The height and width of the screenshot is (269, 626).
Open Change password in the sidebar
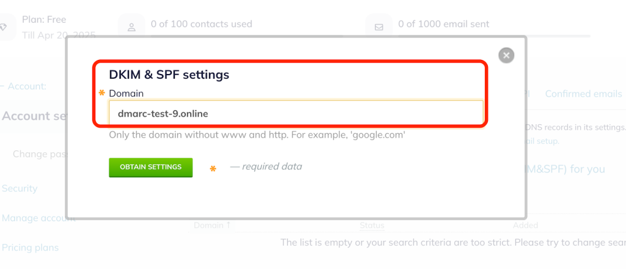tap(39, 154)
